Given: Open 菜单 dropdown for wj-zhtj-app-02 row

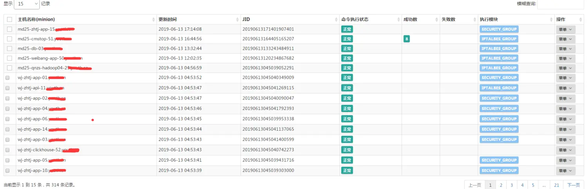Looking at the screenshot, I should [565, 99].
